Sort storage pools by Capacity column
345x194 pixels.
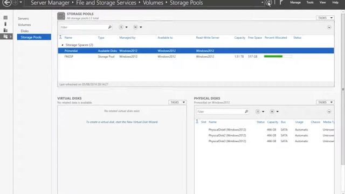pyautogui.click(x=239, y=38)
